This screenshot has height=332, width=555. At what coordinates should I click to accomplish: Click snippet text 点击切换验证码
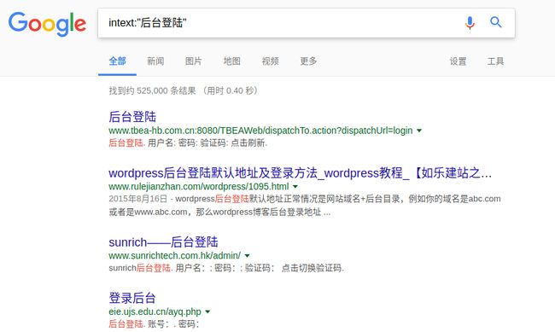312,268
